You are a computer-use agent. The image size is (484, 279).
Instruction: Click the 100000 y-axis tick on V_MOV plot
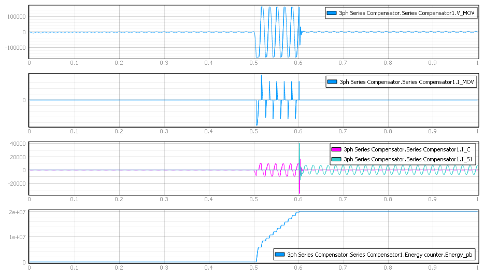tap(15, 17)
